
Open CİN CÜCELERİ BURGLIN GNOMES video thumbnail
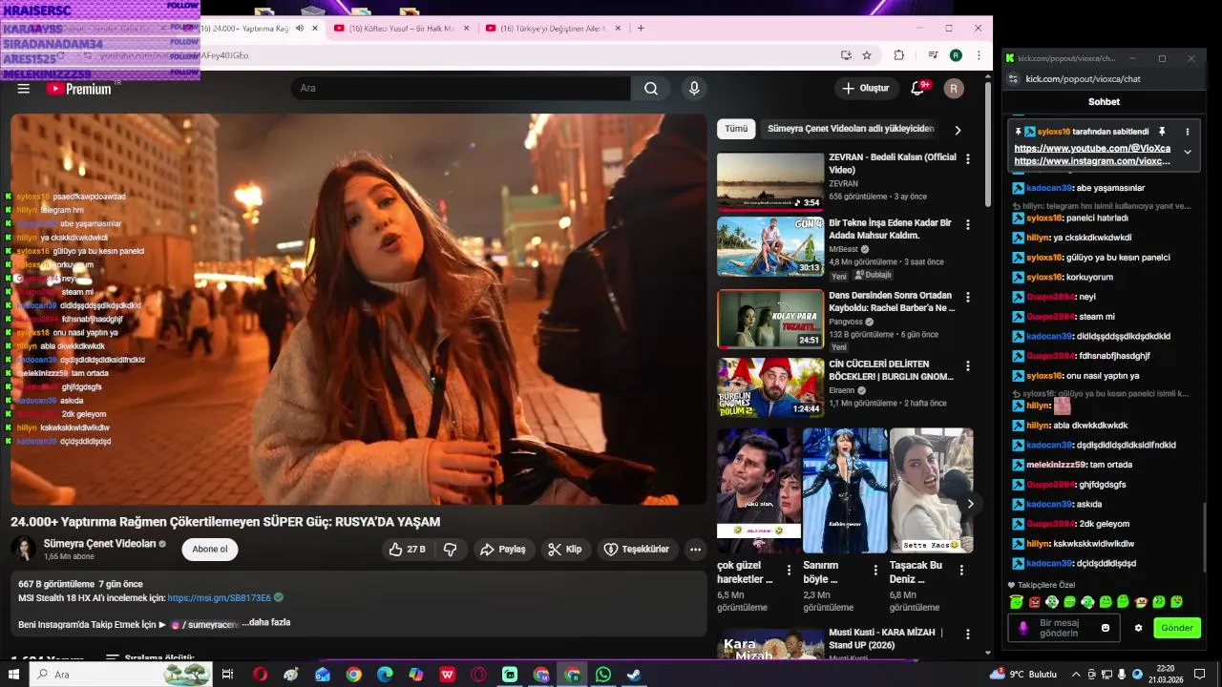(770, 387)
